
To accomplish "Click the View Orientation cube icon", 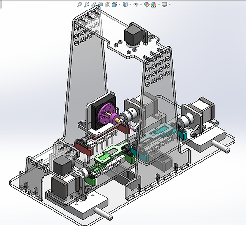I will point(114,5).
